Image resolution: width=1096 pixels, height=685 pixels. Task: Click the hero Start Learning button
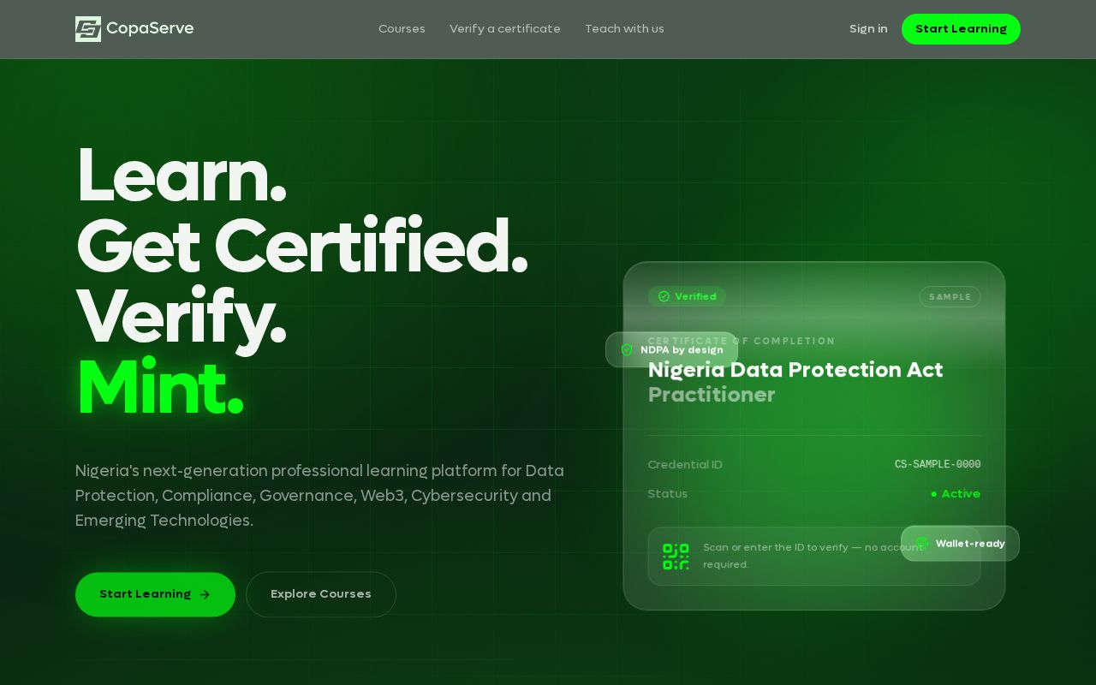[155, 594]
